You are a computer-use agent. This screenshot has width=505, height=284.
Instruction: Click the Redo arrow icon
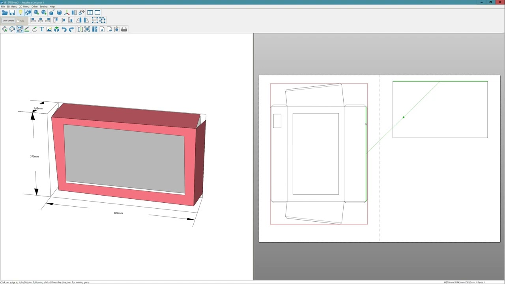[71, 29]
